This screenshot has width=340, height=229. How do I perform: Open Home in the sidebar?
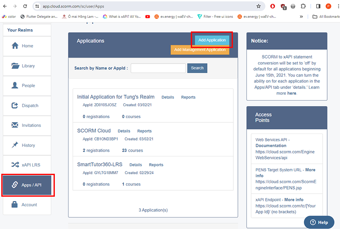coord(27,46)
